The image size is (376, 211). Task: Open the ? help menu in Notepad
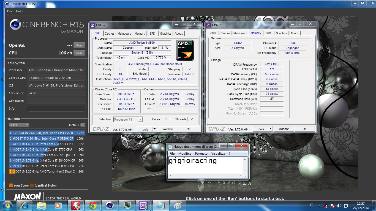coord(230,154)
